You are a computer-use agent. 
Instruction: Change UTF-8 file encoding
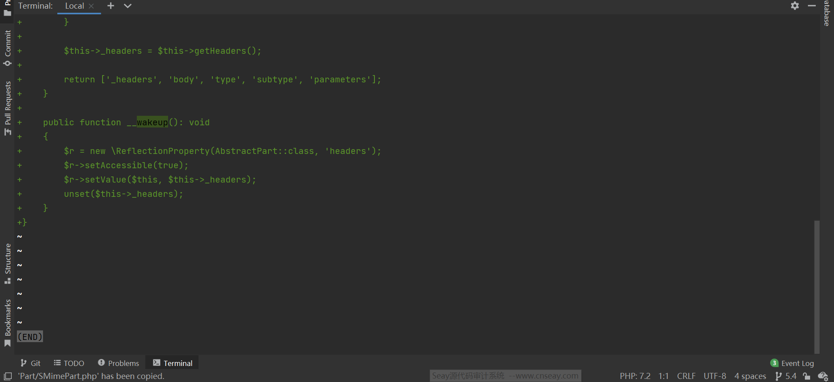pyautogui.click(x=715, y=376)
